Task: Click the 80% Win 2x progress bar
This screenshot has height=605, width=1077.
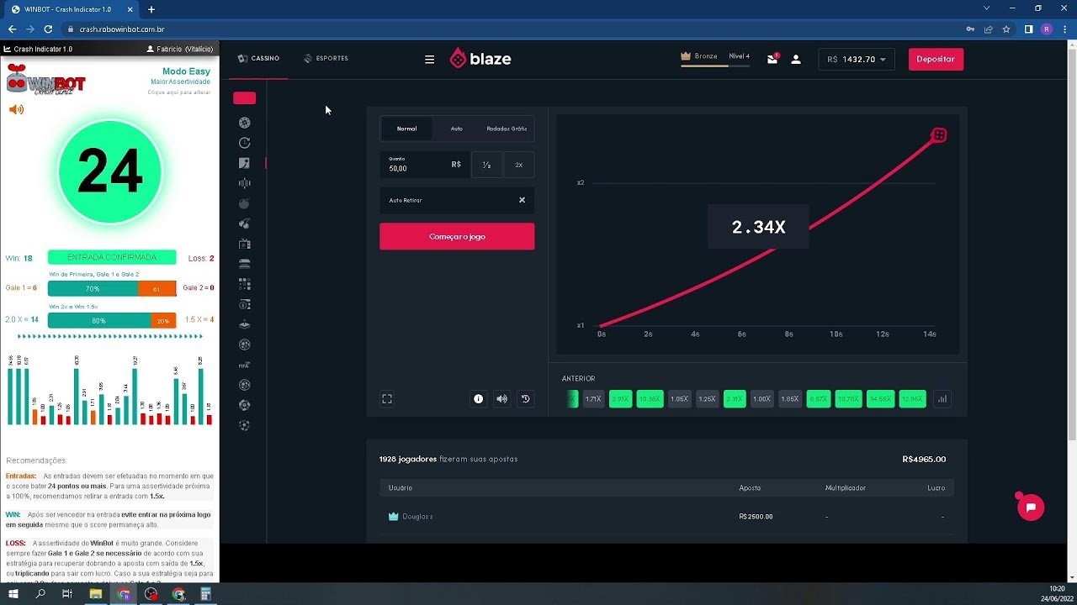Action: tap(99, 320)
